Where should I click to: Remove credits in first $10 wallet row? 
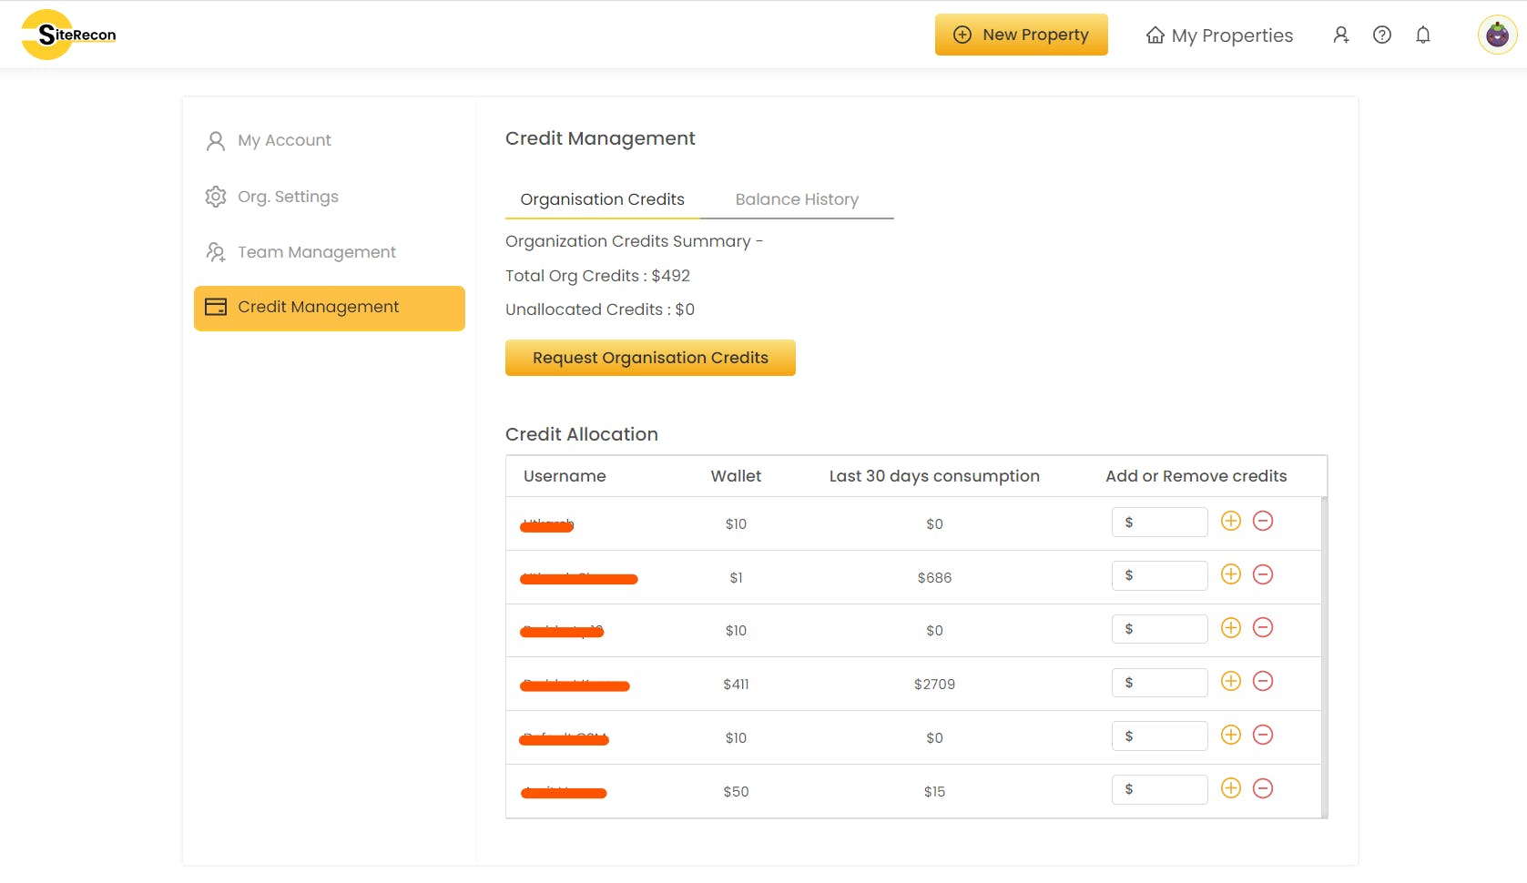[x=1263, y=521]
